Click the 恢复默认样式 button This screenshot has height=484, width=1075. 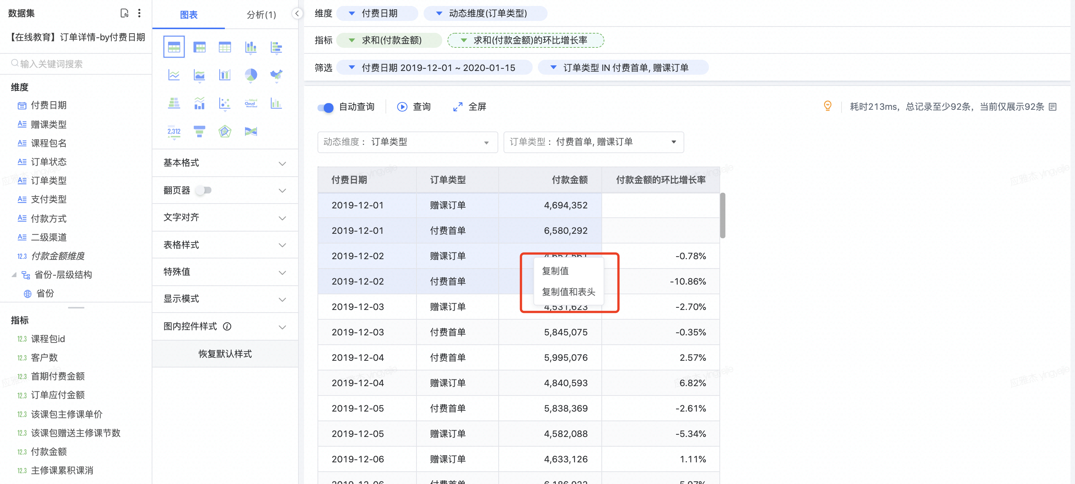(224, 354)
